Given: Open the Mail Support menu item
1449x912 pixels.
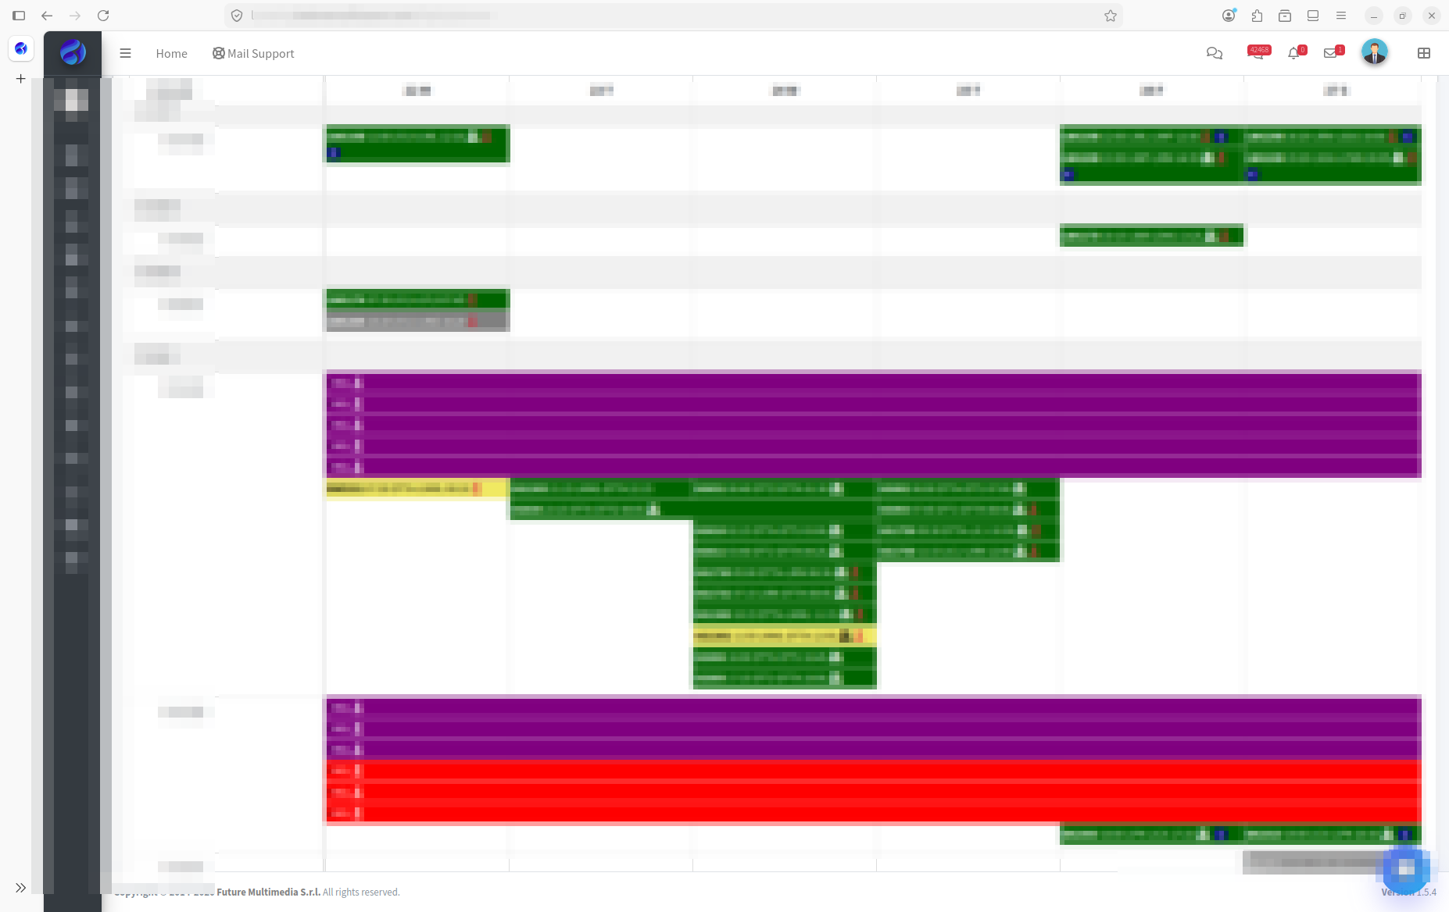Looking at the screenshot, I should tap(253, 53).
